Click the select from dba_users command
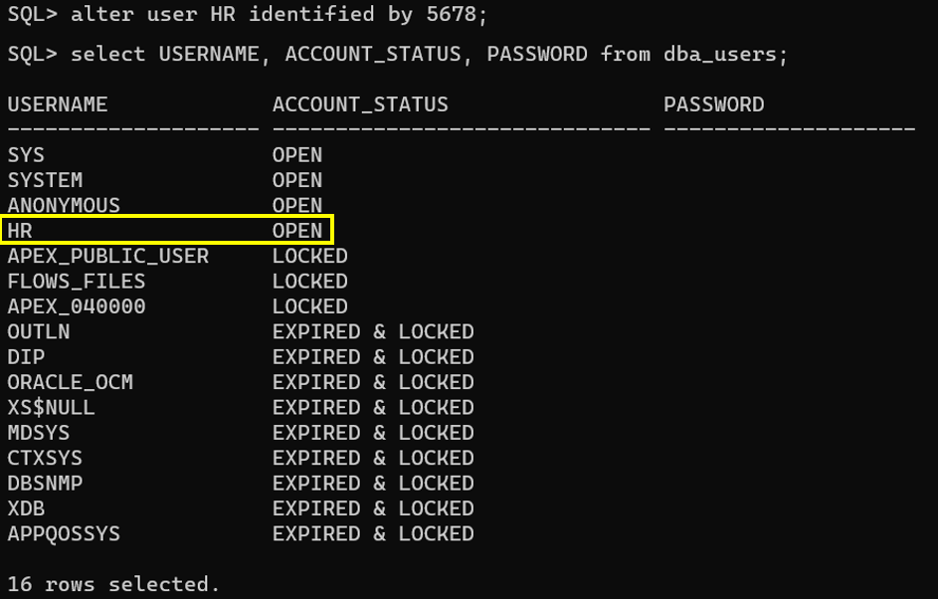The image size is (938, 599). click(x=397, y=55)
